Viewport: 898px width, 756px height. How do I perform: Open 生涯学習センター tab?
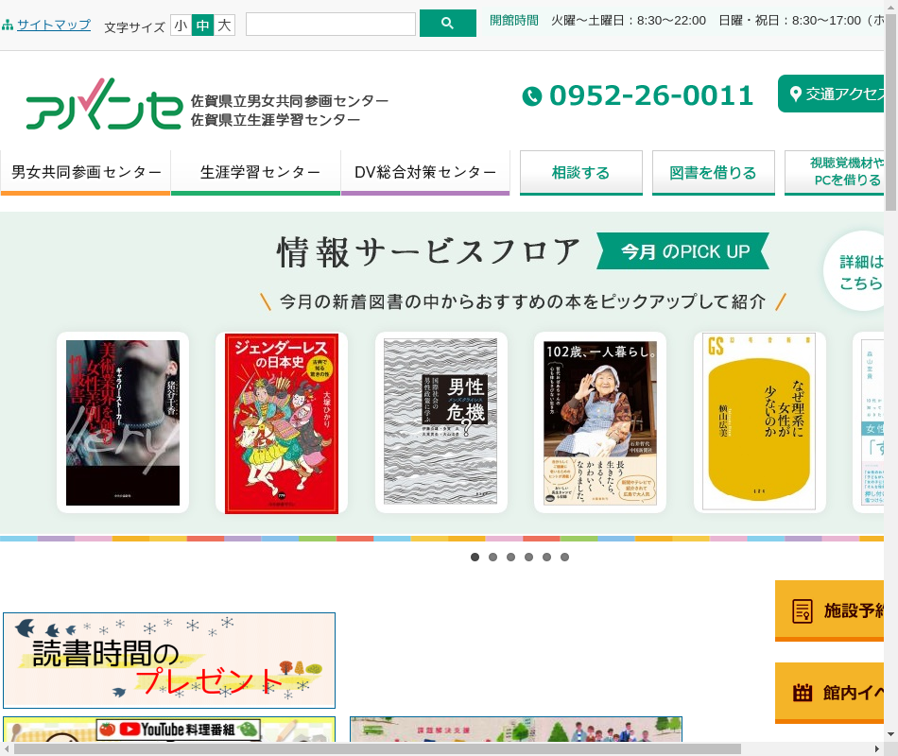pyautogui.click(x=255, y=173)
